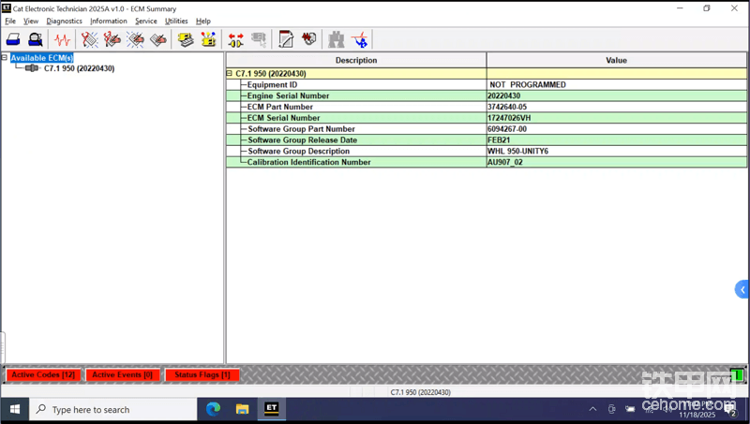Open the Diagnostics menu
The image size is (750, 424).
[64, 21]
